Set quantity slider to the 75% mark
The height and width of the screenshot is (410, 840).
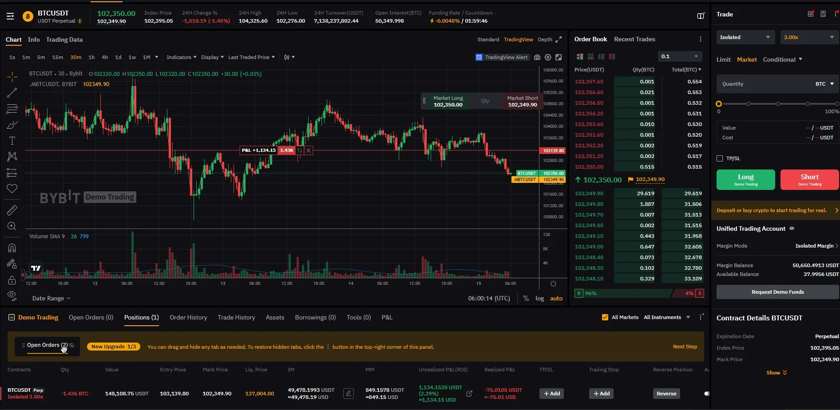808,104
